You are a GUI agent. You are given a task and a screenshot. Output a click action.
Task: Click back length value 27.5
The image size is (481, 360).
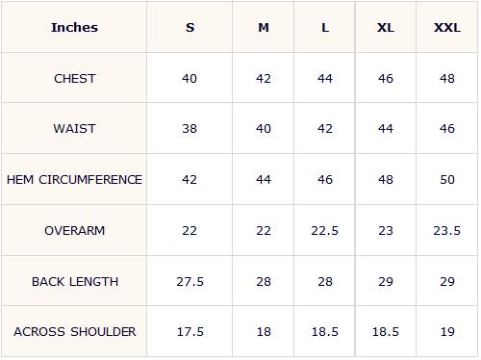(x=190, y=281)
